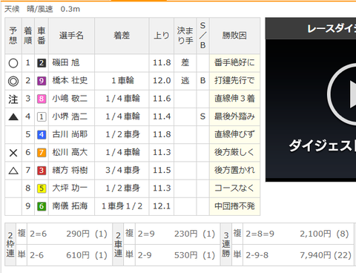This screenshot has width=356, height=273.
Task: Open racer 橋本 壮史
Action: [x=70, y=81]
